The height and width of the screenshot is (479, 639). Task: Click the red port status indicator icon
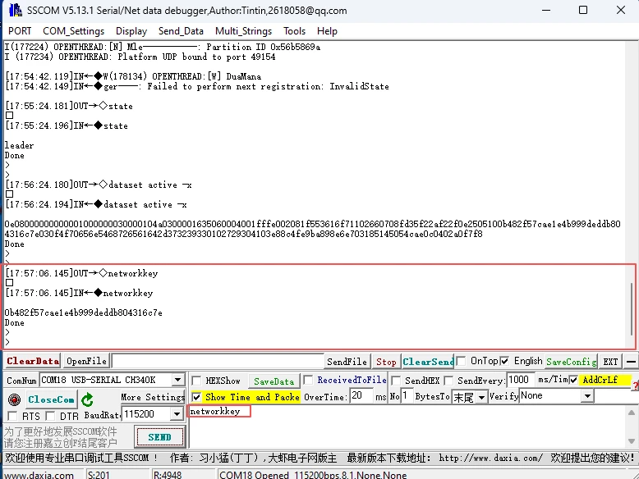(x=13, y=399)
